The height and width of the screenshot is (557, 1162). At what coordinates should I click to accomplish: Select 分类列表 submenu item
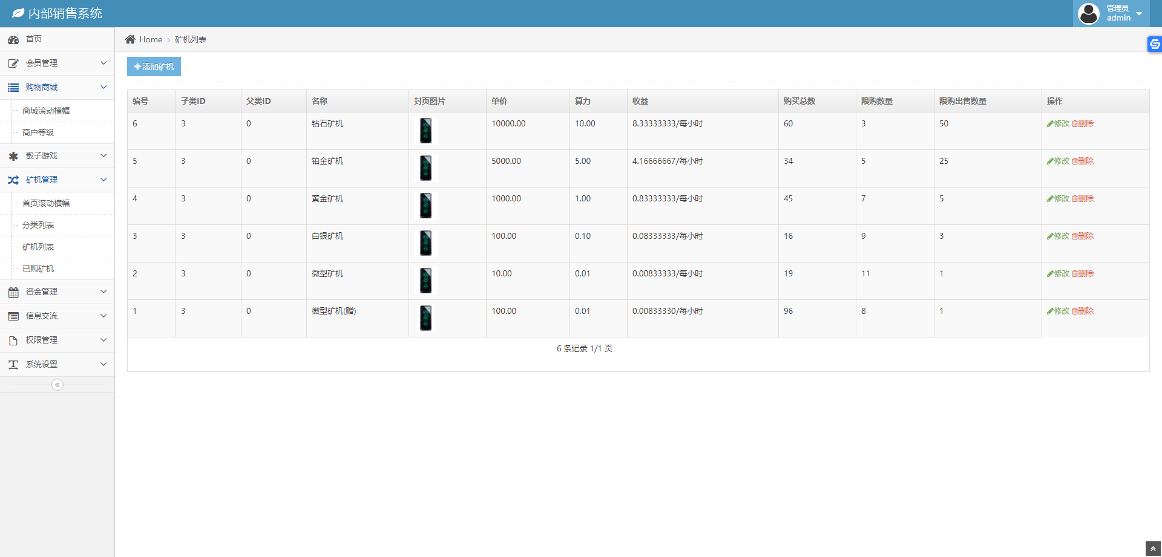tap(38, 225)
